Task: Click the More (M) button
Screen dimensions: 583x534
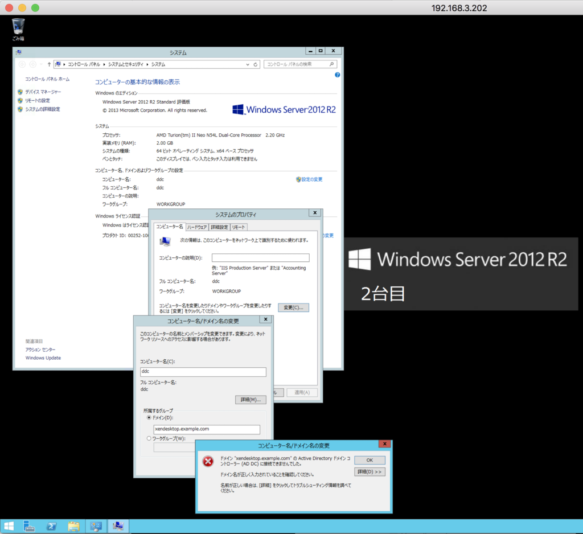Action: pyautogui.click(x=251, y=400)
